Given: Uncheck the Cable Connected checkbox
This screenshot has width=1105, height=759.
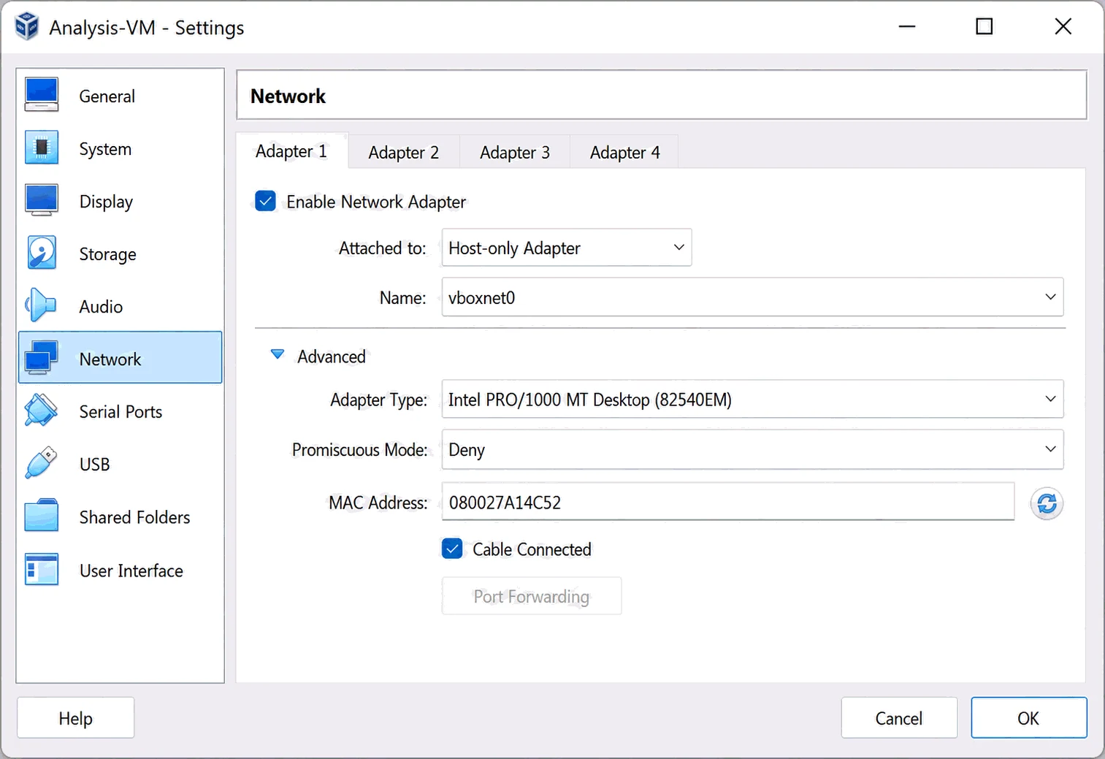Looking at the screenshot, I should click(452, 549).
